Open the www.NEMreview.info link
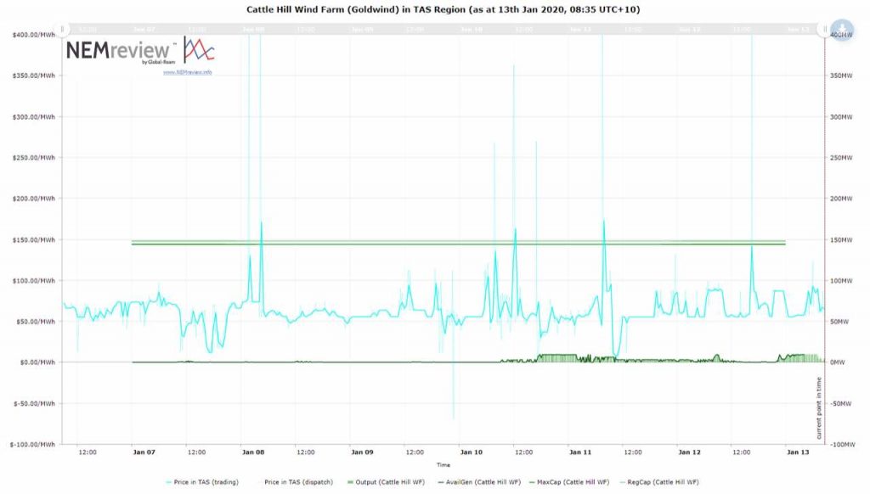Viewport: 870px width, 494px height. pyautogui.click(x=188, y=72)
